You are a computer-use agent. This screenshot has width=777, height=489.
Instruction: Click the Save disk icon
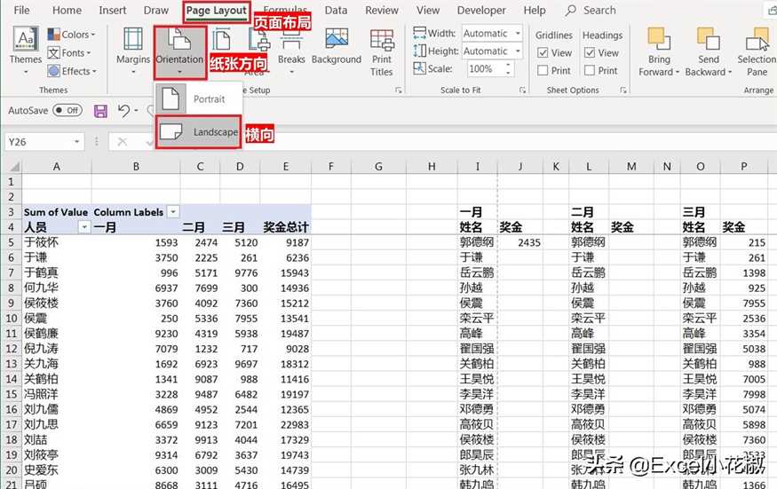point(100,111)
